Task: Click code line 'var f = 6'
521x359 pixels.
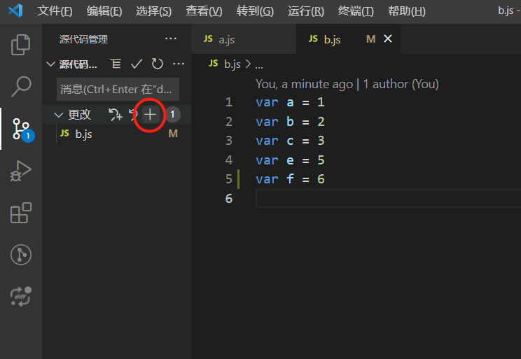Action: click(x=290, y=179)
